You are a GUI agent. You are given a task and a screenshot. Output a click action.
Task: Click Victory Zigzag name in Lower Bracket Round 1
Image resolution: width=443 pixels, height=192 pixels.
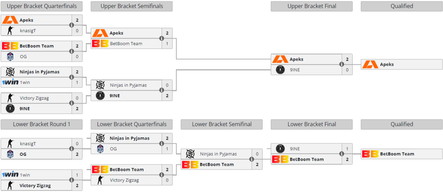tap(35, 186)
